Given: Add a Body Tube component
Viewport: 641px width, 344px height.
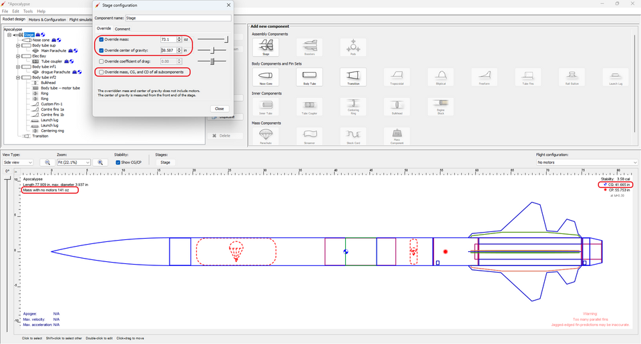Looking at the screenshot, I should click(x=309, y=77).
